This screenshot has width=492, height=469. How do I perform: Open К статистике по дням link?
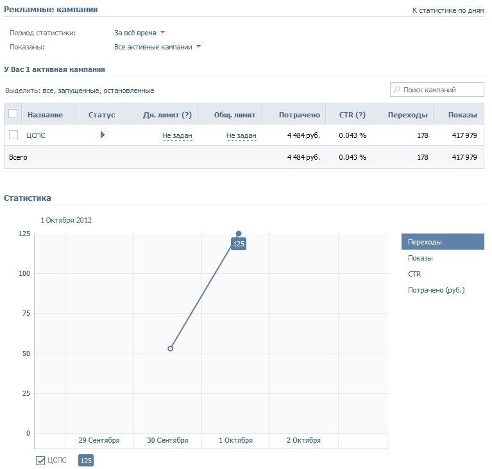448,10
